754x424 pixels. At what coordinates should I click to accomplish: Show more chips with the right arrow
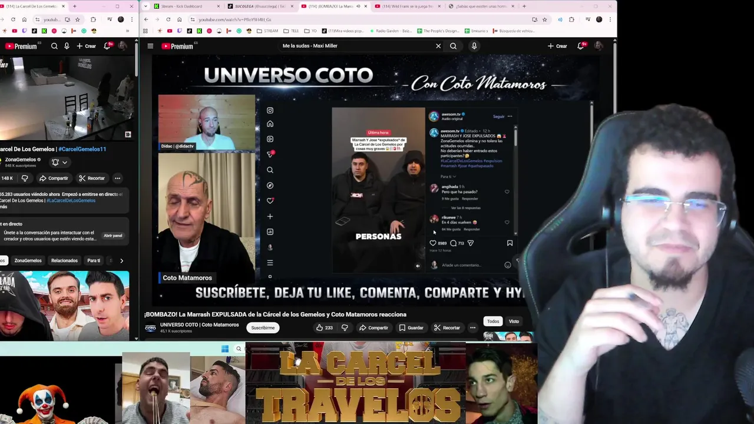[x=121, y=260]
